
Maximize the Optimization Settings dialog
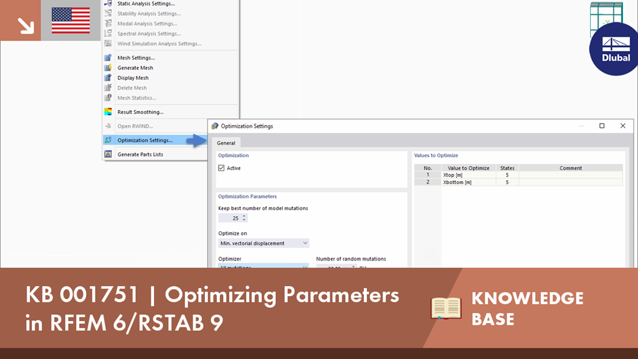[x=602, y=126]
